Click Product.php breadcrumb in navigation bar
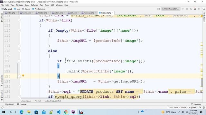Screen dimensions: 206x115 coord(39,9)
